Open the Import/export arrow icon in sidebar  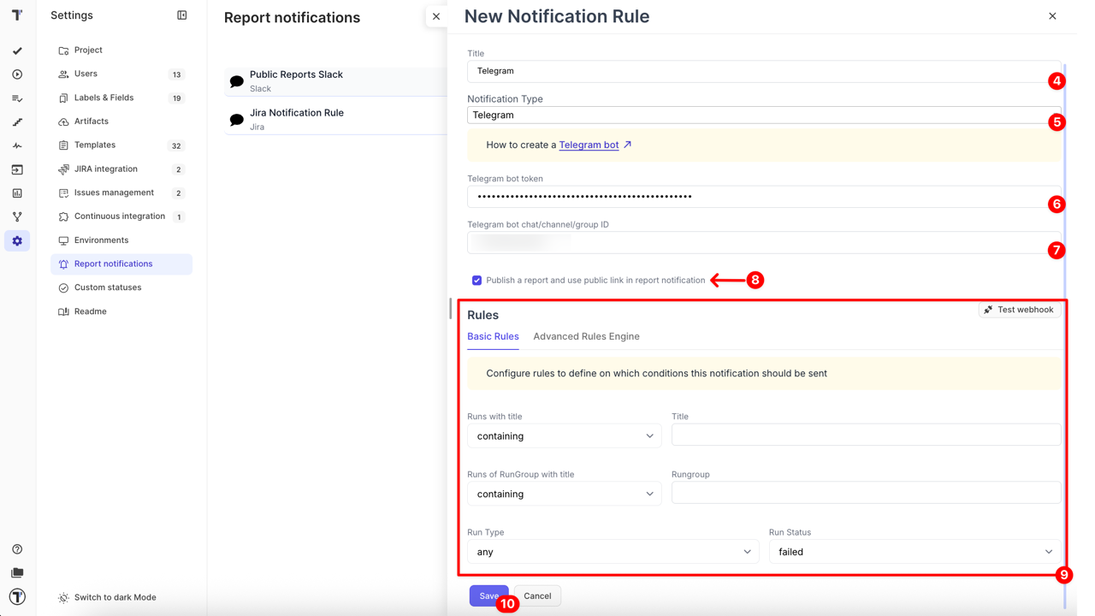tap(17, 169)
